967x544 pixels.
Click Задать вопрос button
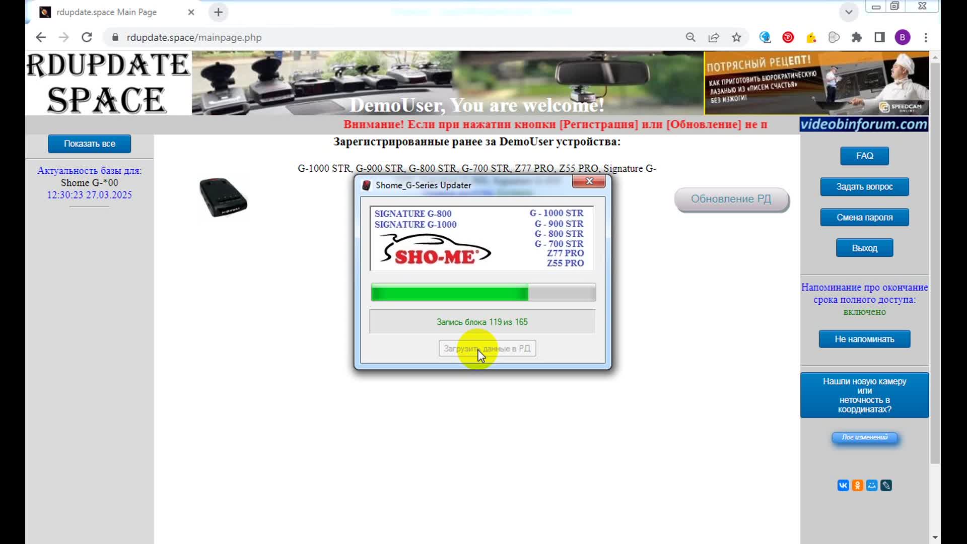[864, 187]
